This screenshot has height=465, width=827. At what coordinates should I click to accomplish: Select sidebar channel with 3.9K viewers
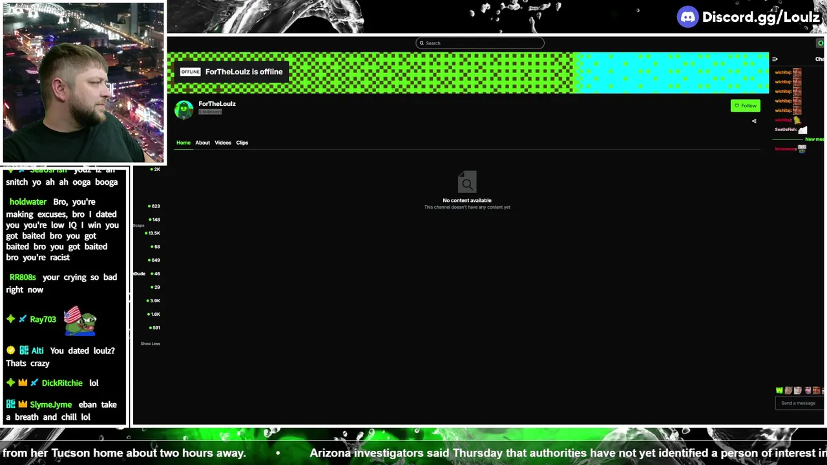click(x=154, y=301)
